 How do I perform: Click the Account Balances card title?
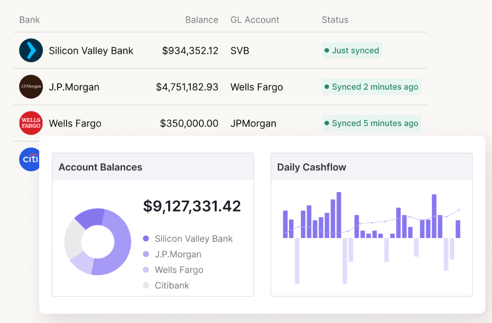101,167
